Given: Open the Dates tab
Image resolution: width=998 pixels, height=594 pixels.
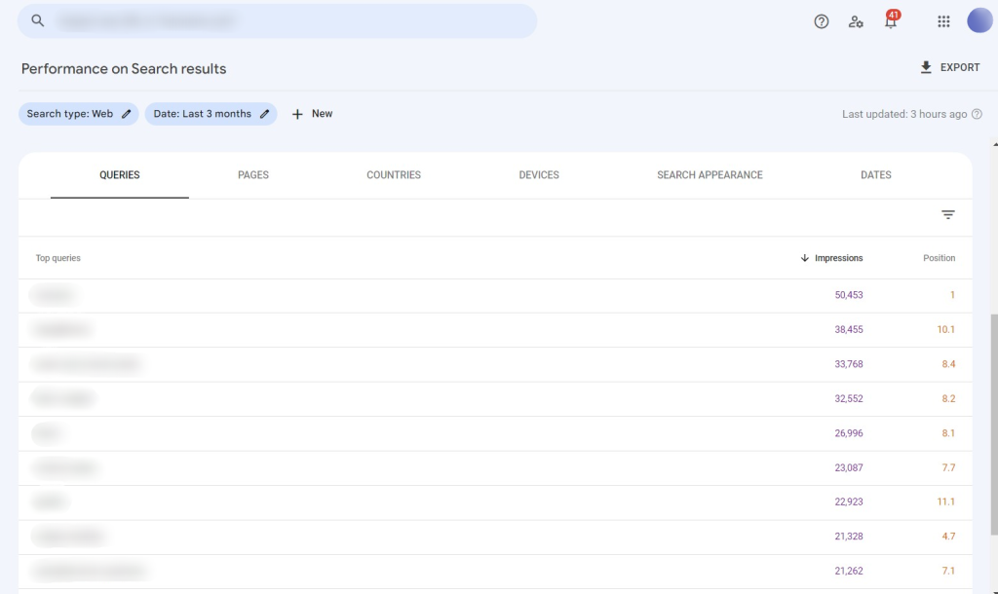Looking at the screenshot, I should click(875, 175).
